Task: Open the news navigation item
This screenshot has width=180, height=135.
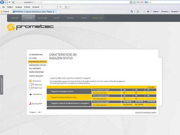Action: pos(84,18)
